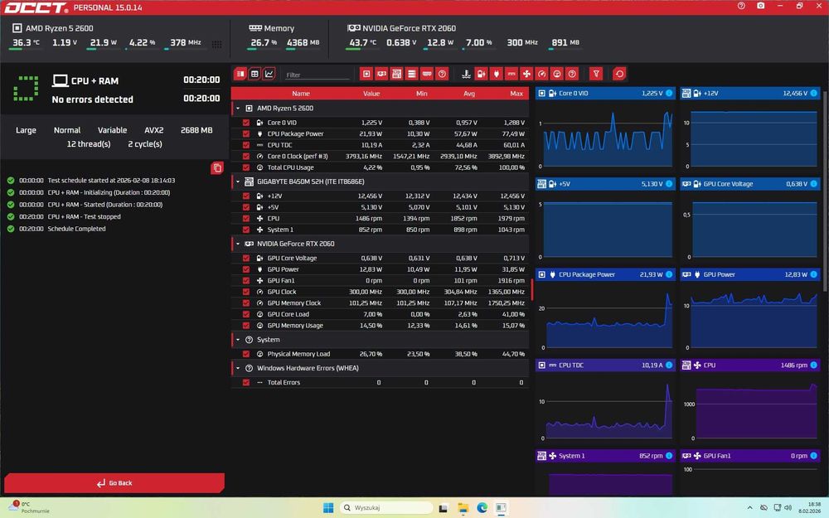The image size is (829, 518).
Task: Toggle the current sensor filter icon
Action: [x=511, y=74]
